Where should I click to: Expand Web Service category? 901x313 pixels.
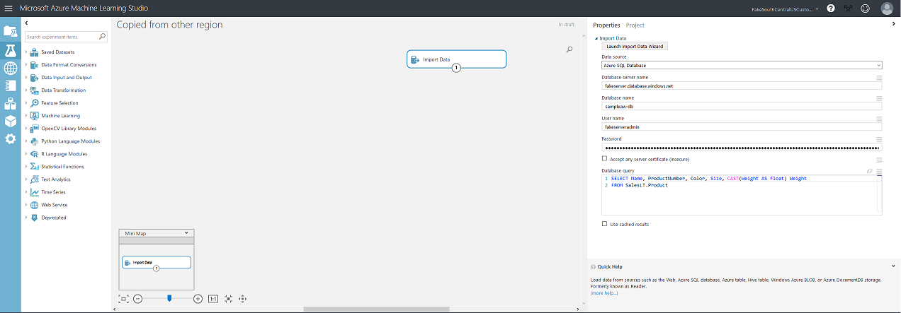[26, 205]
